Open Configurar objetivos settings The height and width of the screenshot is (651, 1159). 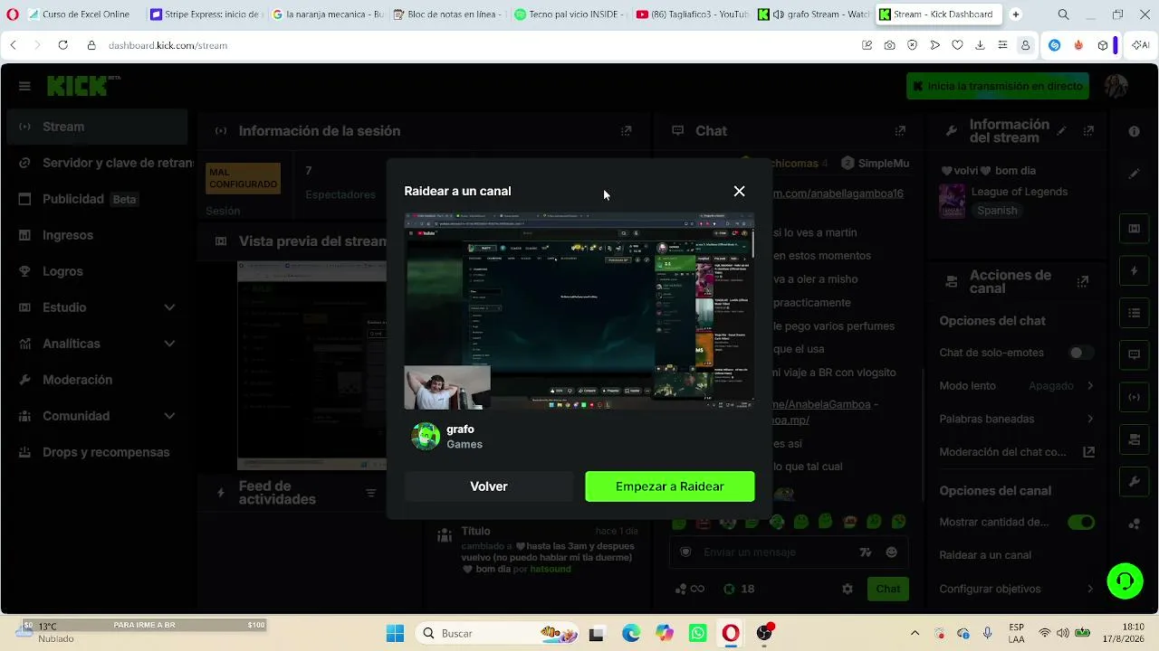tap(1017, 589)
